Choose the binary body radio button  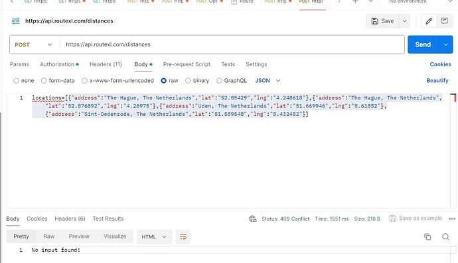click(x=188, y=81)
